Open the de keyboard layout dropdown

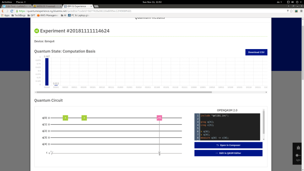(x=279, y=2)
